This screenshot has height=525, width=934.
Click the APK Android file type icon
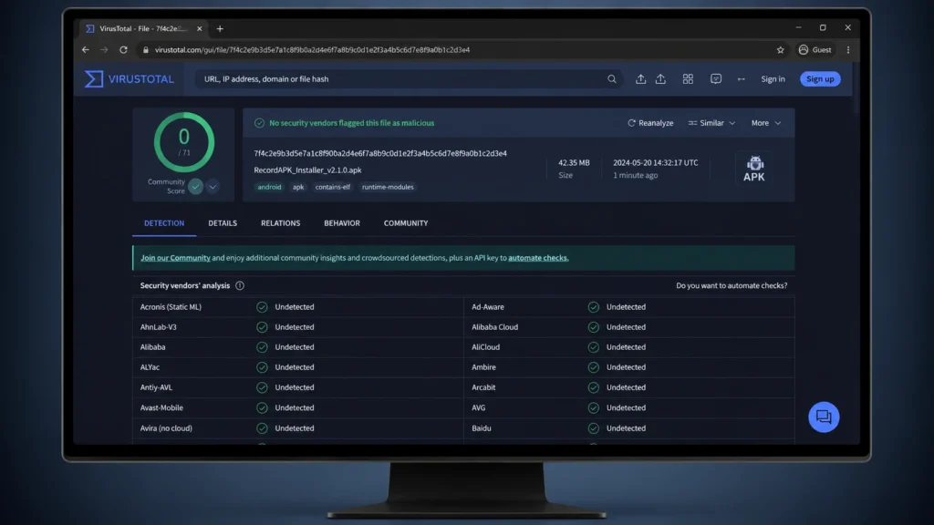pyautogui.click(x=754, y=169)
